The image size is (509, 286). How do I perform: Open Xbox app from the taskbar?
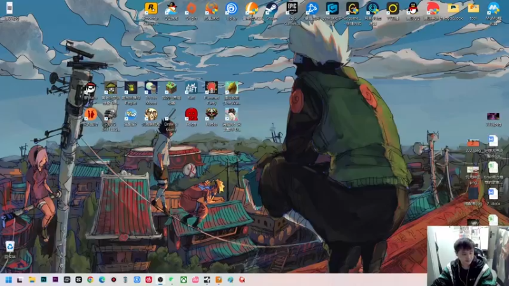(x=183, y=280)
